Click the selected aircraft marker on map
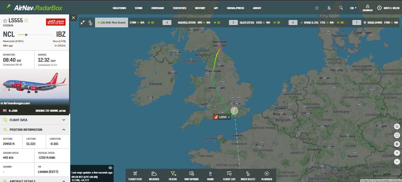402x182 pixels. point(234,111)
